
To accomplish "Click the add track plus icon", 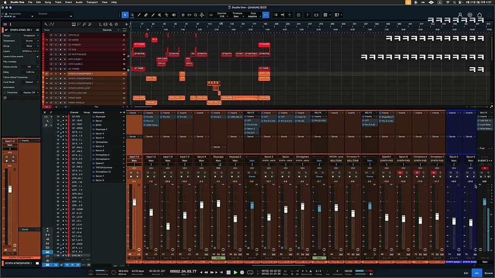I will [126, 24].
